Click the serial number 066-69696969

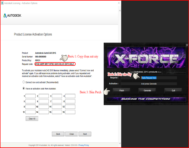pos(41,57)
